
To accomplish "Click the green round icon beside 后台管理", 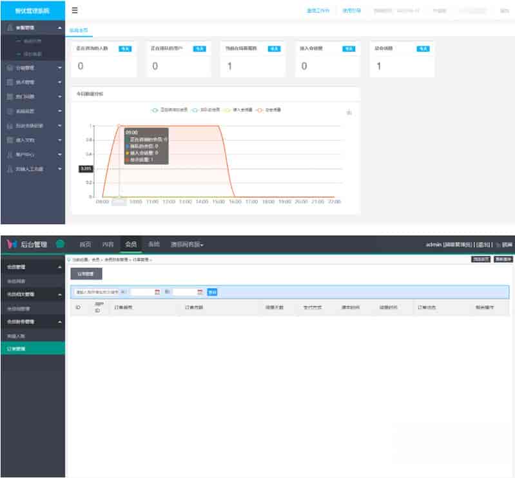I will click(x=60, y=244).
